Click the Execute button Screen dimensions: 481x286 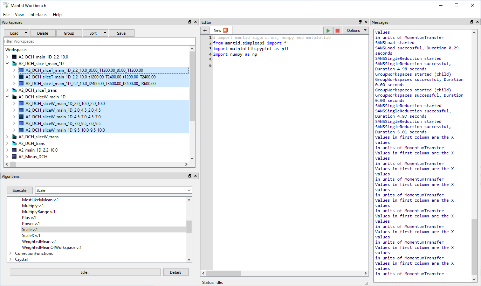coord(20,190)
